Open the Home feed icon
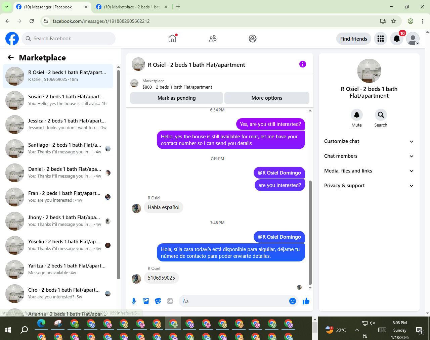The width and height of the screenshot is (430, 340). pos(172,39)
